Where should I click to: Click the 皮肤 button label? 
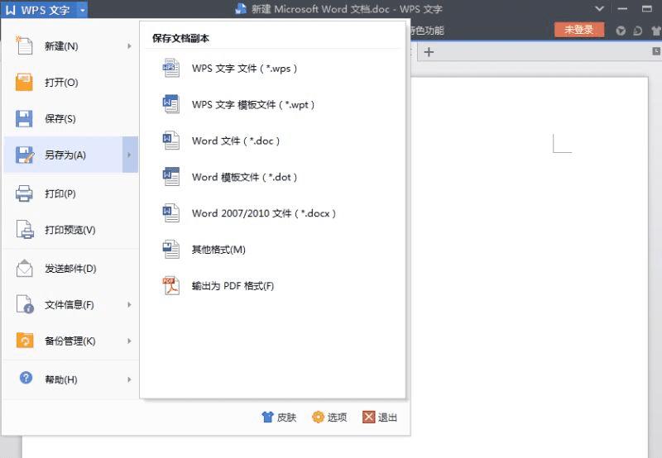pyautogui.click(x=286, y=417)
